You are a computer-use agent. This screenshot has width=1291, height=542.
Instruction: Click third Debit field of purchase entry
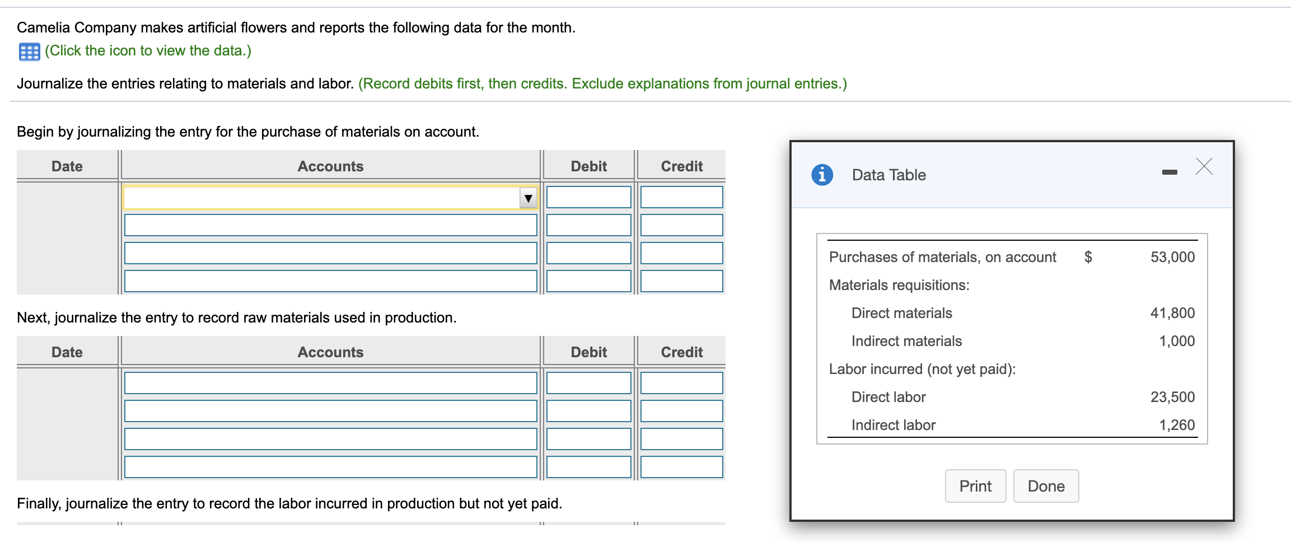click(x=588, y=254)
